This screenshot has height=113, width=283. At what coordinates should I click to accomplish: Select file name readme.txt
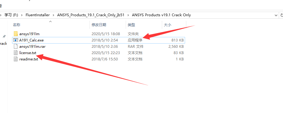tap(29, 59)
